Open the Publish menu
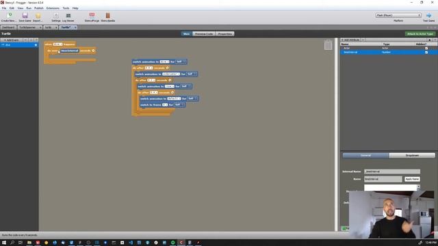This screenshot has width=438, height=246. tap(39, 8)
